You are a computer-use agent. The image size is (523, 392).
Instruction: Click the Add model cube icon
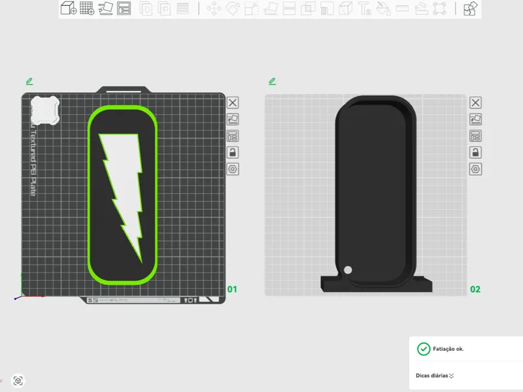tap(69, 8)
